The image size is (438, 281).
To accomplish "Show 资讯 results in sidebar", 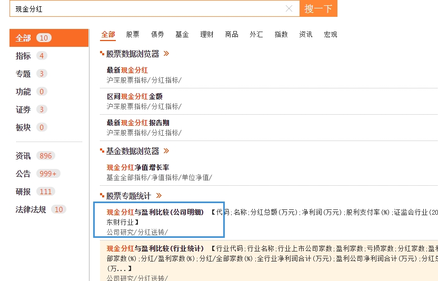I will click(x=24, y=156).
